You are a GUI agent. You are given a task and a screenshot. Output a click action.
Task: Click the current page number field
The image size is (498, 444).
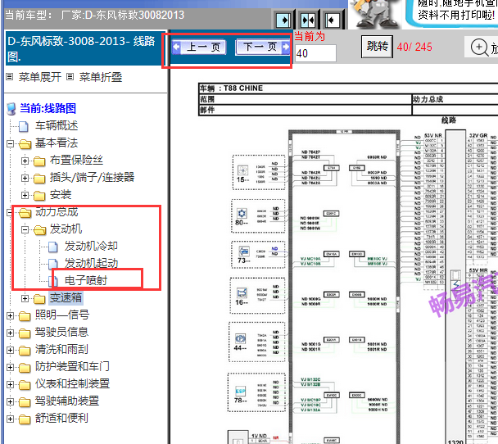pos(315,53)
